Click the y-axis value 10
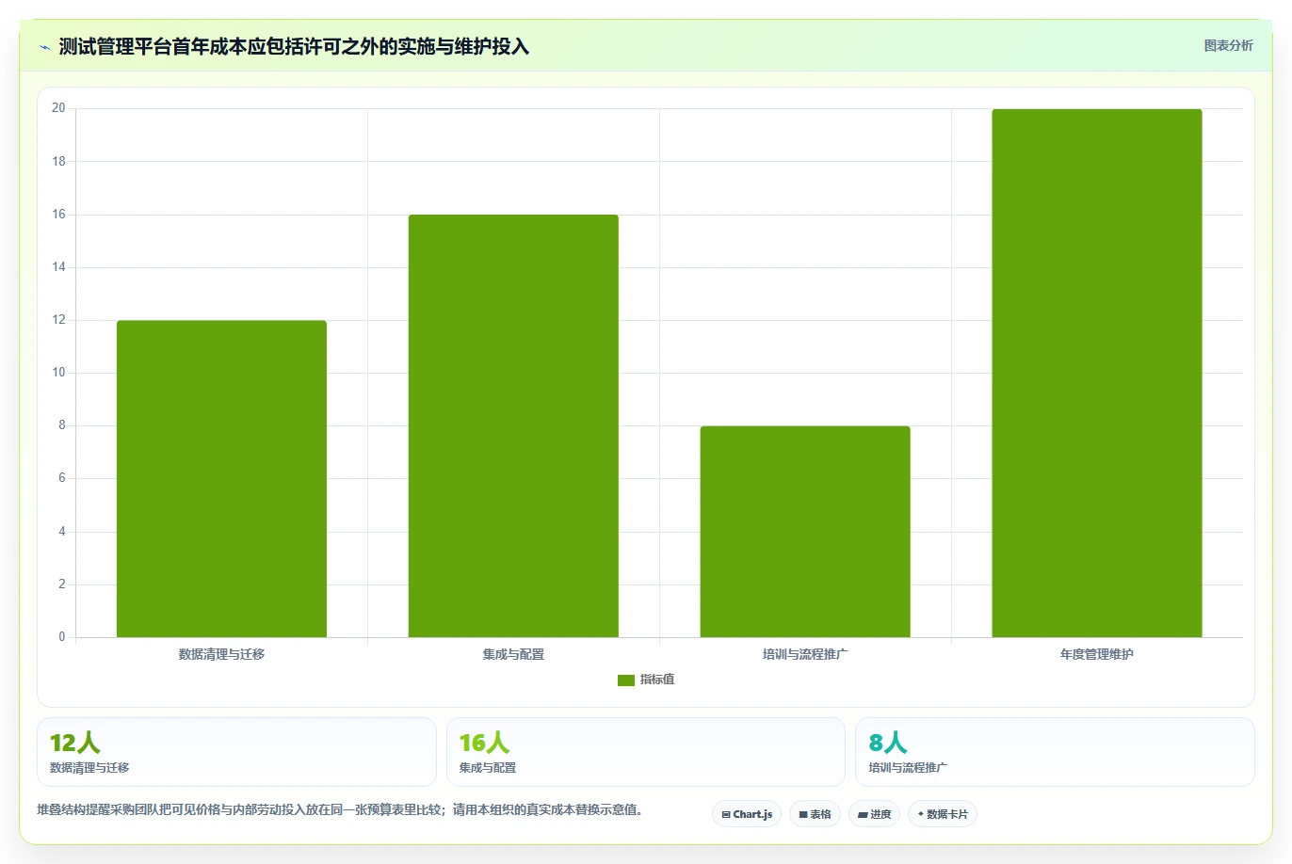The height and width of the screenshot is (864, 1292). [x=58, y=373]
